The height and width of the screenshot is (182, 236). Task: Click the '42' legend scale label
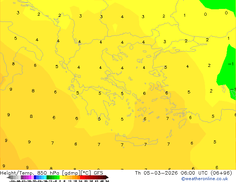(x=96, y=181)
